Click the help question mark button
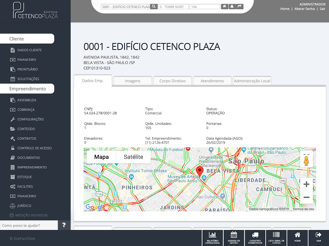Screen dimensions: 329x246 [x=64, y=225]
